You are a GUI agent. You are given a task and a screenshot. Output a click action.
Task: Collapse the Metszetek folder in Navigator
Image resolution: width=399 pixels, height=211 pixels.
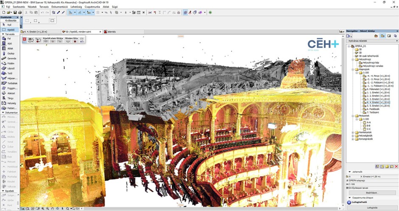[353, 116]
